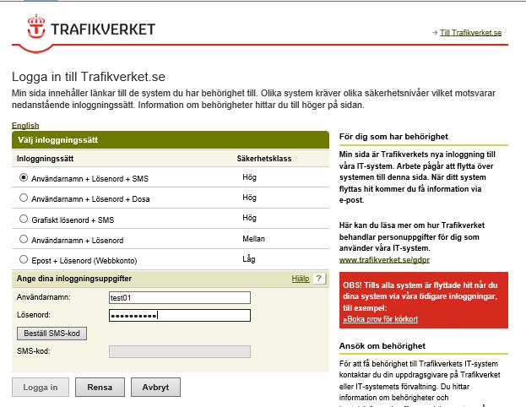Viewport: 526px width, 407px height.
Task: Click the Säkerhetsklass column heading
Action: pyautogui.click(x=264, y=159)
